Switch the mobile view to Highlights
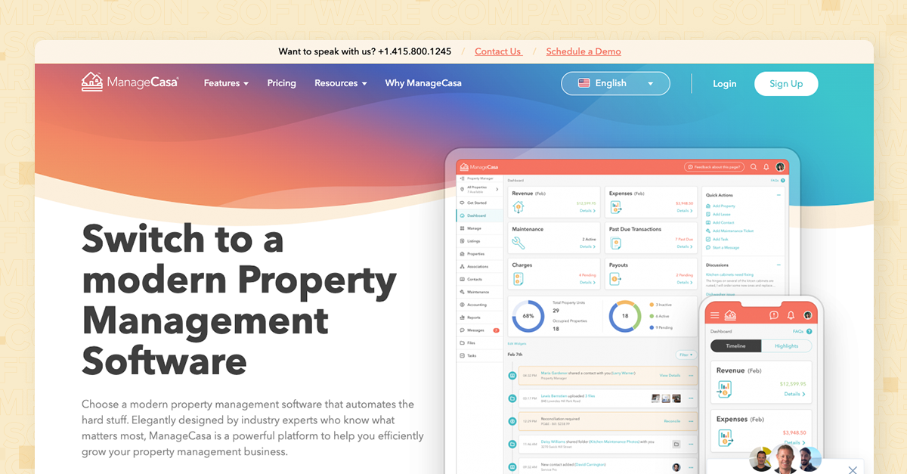Image resolution: width=907 pixels, height=474 pixels. [788, 345]
